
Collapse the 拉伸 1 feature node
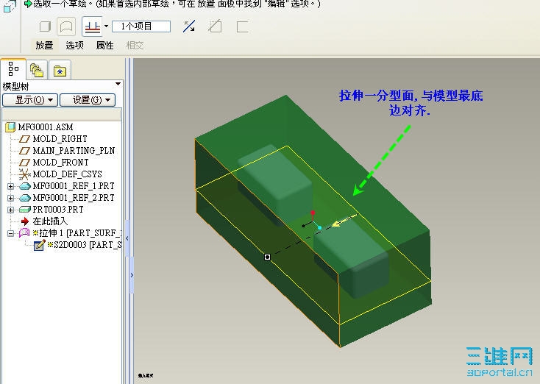11,233
